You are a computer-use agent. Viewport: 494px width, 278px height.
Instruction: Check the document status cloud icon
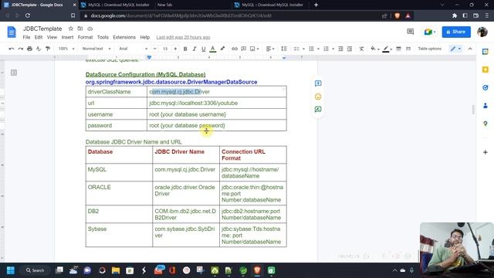tap(90, 29)
